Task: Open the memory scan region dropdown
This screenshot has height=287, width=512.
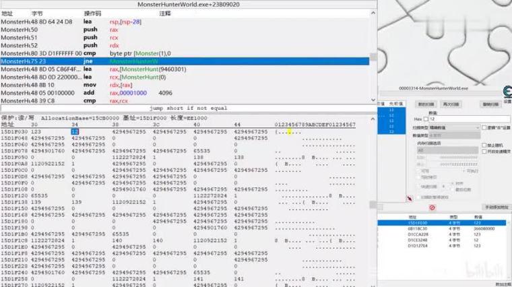Action: click(x=447, y=150)
